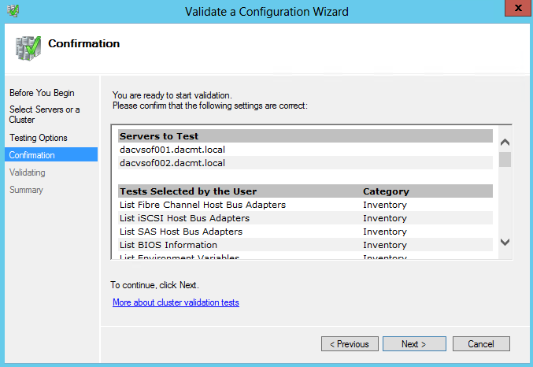The width and height of the screenshot is (533, 367).
Task: Open More about cluster validation tests link
Action: pos(176,302)
